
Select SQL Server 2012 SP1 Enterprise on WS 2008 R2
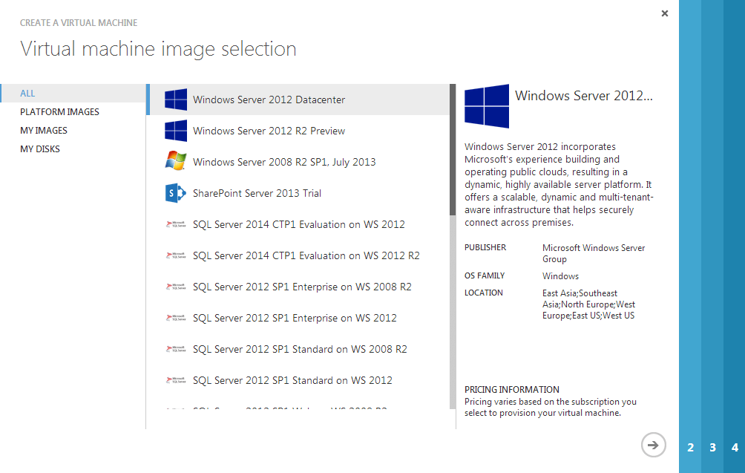pyautogui.click(x=298, y=287)
